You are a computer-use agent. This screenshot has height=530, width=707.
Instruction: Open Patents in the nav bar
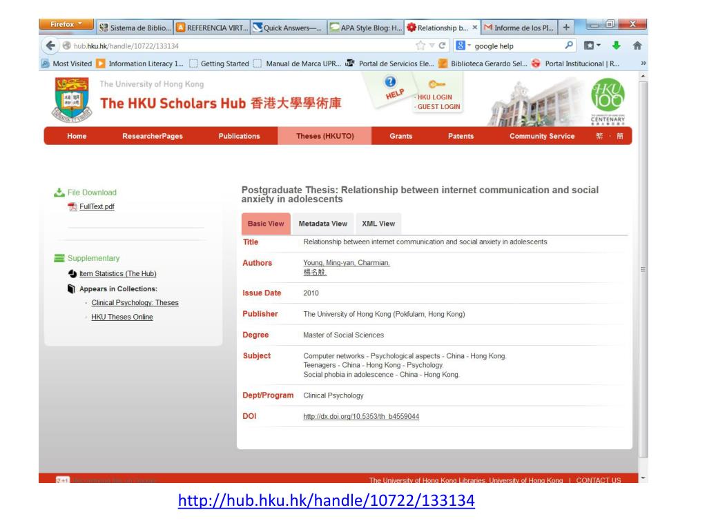point(461,136)
